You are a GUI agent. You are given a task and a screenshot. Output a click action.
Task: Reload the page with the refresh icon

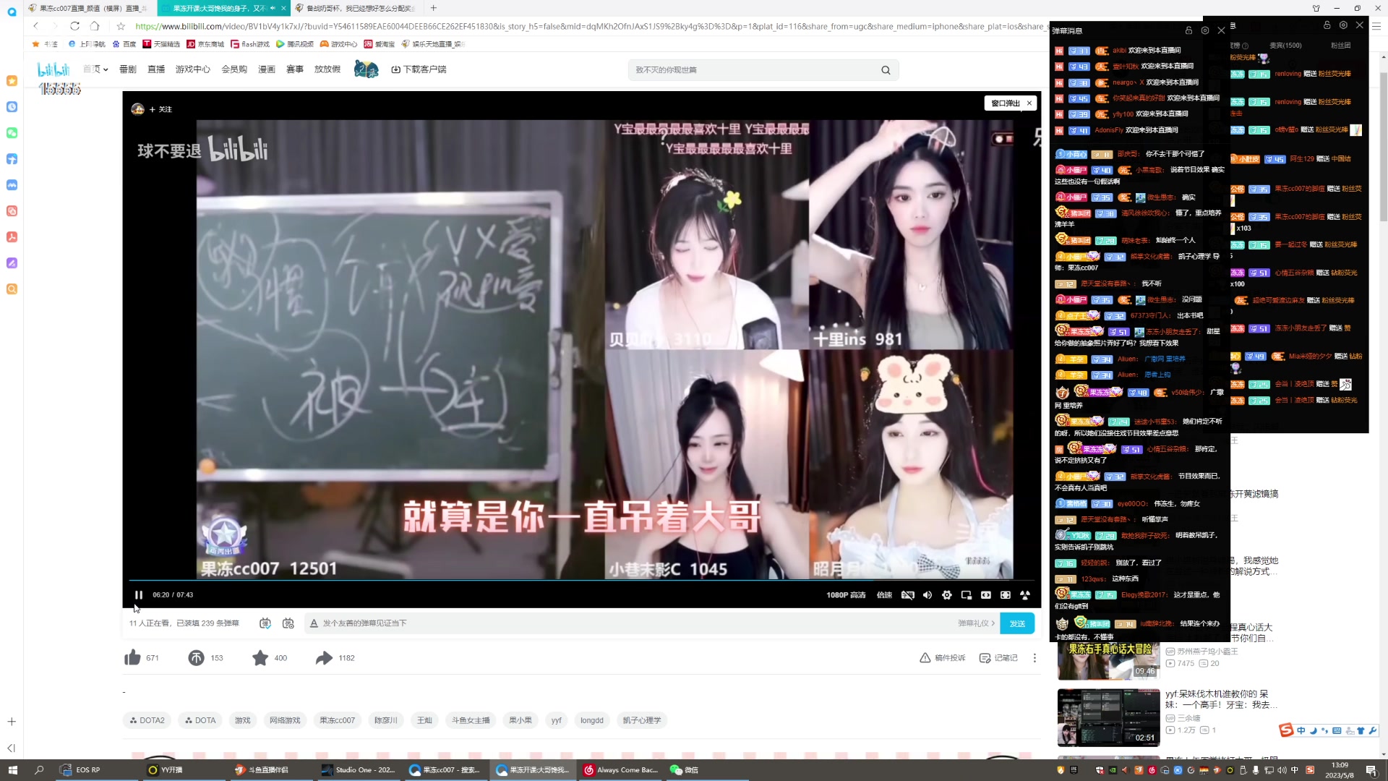point(74,26)
